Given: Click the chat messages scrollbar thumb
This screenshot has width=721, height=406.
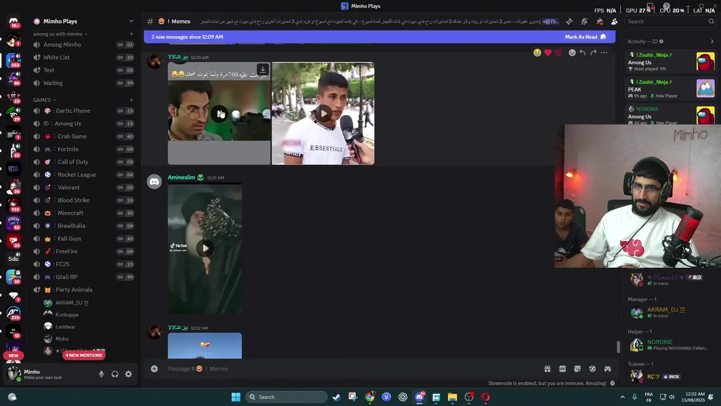Looking at the screenshot, I should coord(618,347).
